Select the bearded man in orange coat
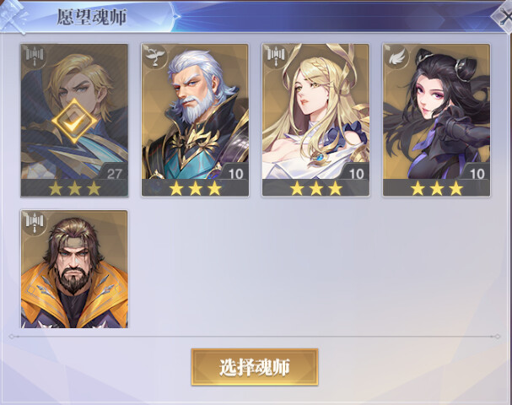 74,269
